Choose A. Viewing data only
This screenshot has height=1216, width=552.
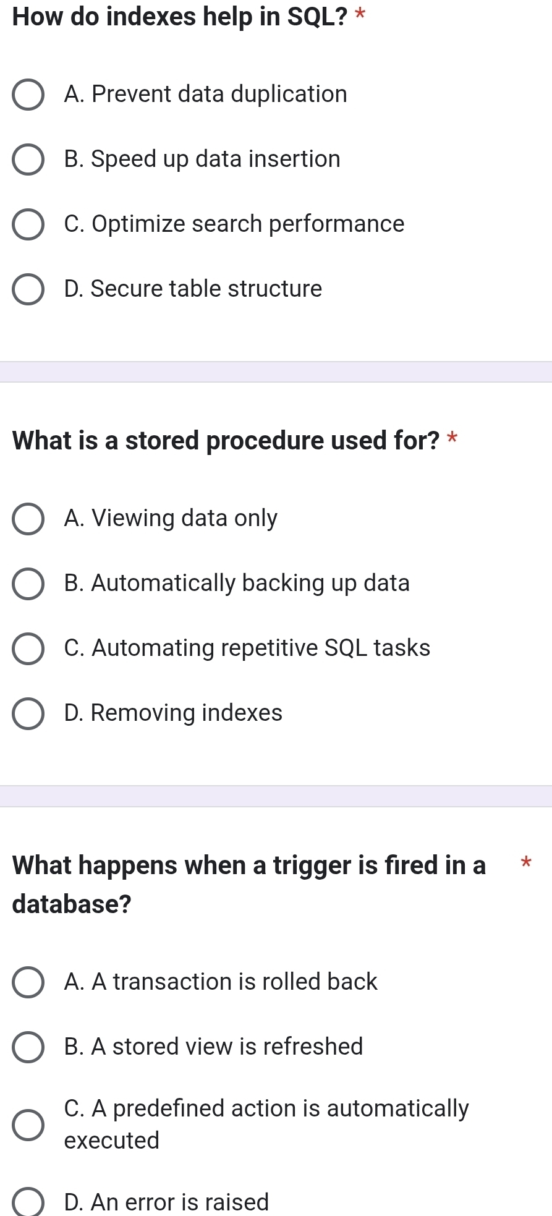28,519
